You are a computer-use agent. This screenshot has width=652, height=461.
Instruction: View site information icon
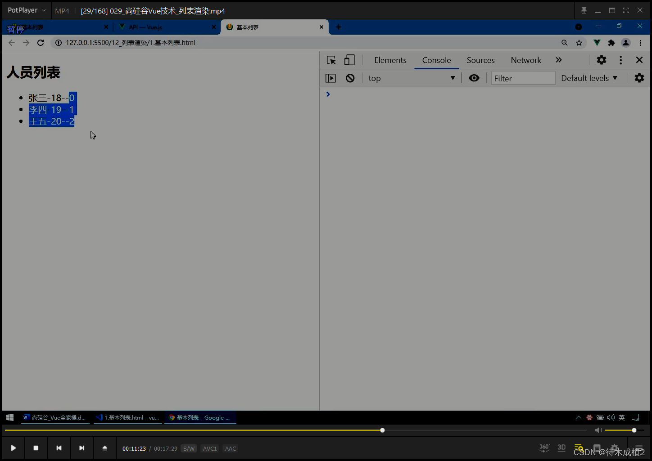[x=59, y=43]
